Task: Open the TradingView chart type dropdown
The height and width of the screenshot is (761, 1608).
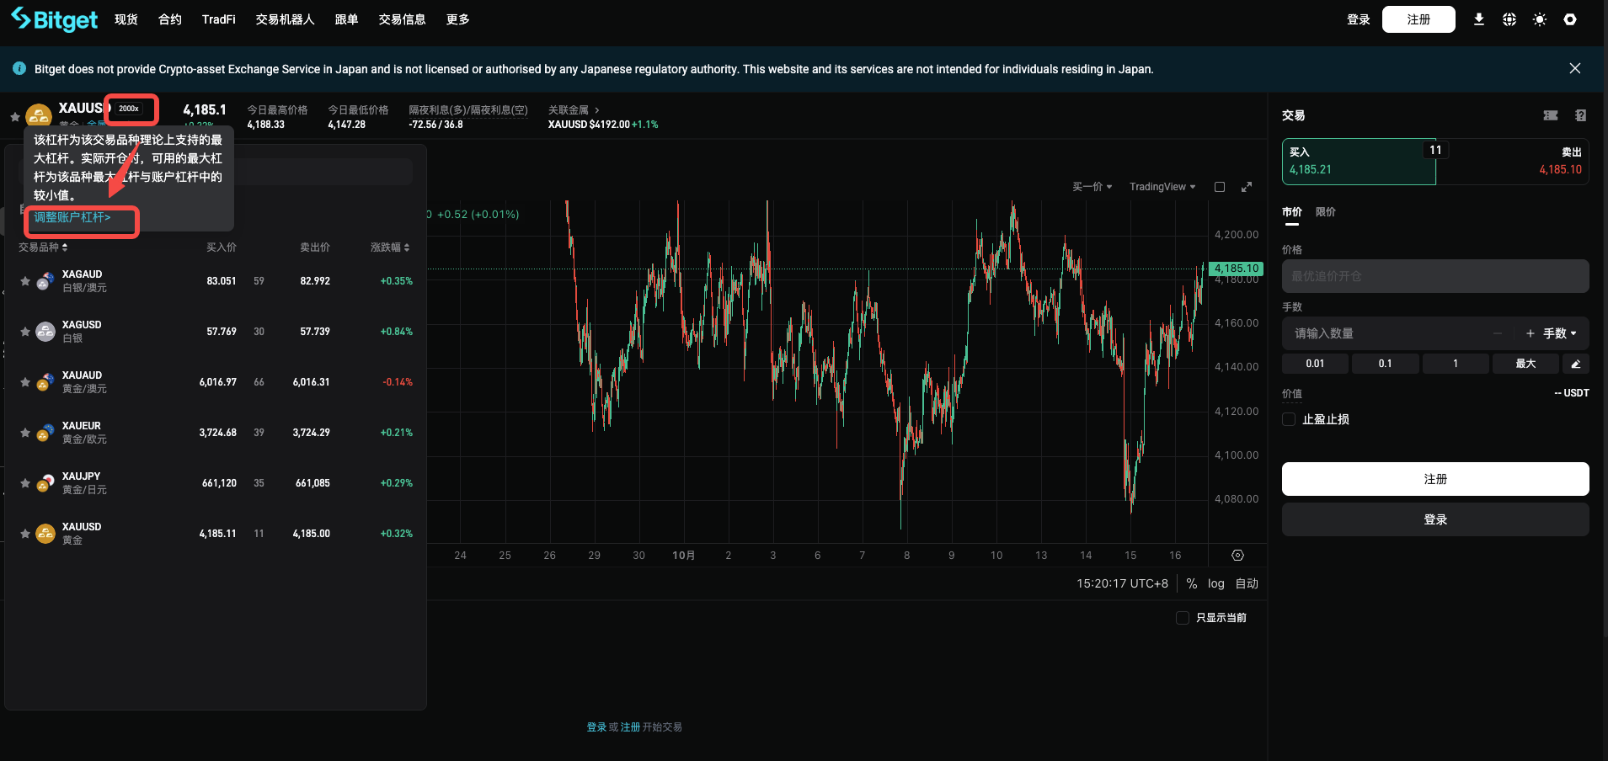Action: pyautogui.click(x=1162, y=187)
